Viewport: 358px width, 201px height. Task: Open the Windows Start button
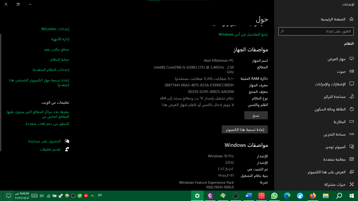pos(352,196)
